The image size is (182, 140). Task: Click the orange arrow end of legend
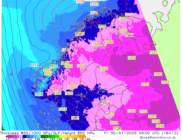click(x=86, y=136)
